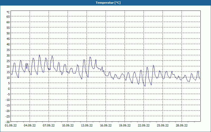Click the 65 y-axis label
This screenshot has height=132, width=211.
8,17
